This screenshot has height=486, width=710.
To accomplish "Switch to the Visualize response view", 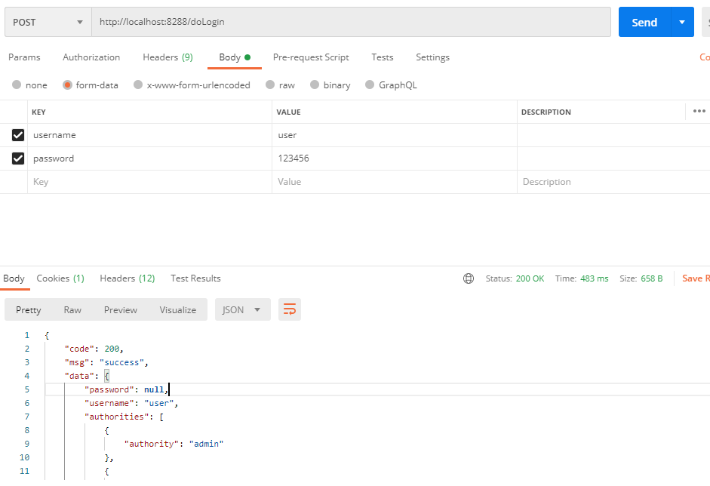I will tap(178, 310).
